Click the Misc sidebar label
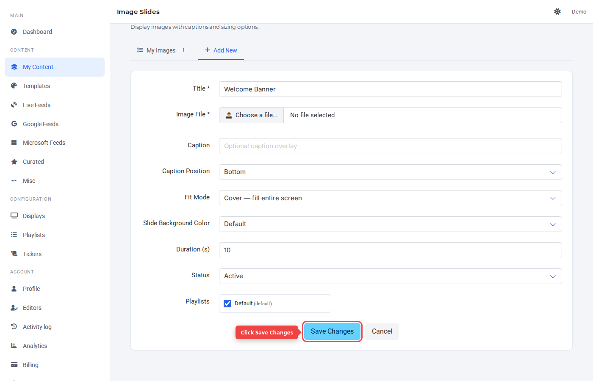The image size is (593, 381). point(29,181)
